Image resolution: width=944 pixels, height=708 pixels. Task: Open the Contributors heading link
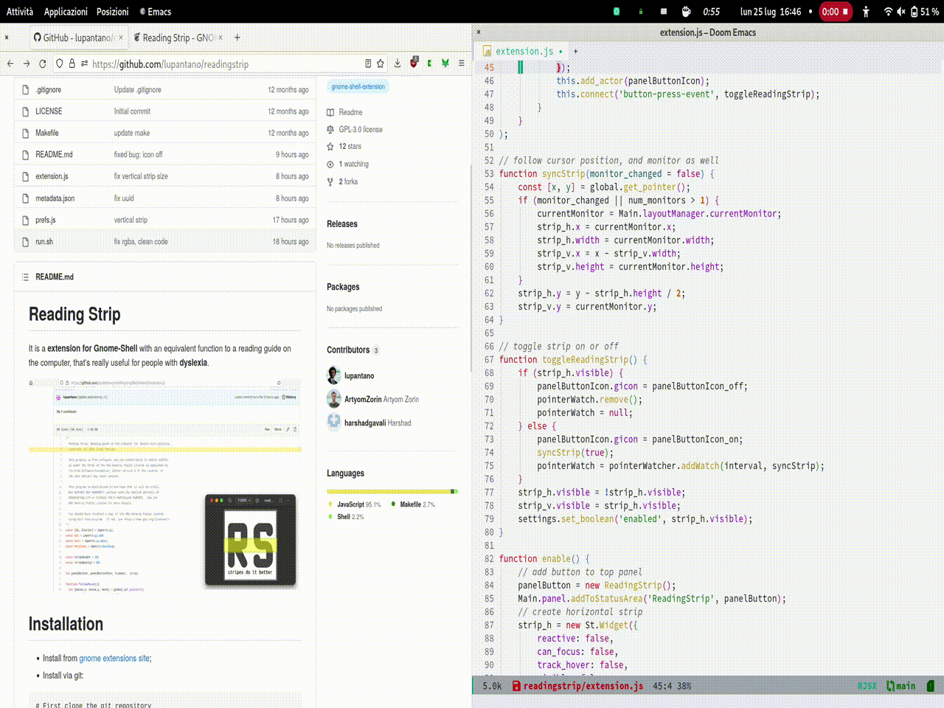pyautogui.click(x=348, y=350)
